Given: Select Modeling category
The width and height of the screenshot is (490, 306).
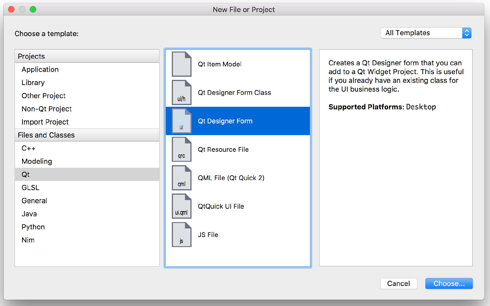Looking at the screenshot, I should (x=87, y=161).
